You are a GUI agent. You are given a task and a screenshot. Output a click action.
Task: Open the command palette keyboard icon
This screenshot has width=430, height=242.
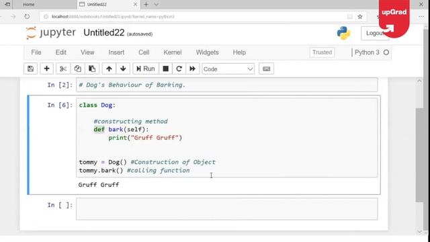pos(267,69)
